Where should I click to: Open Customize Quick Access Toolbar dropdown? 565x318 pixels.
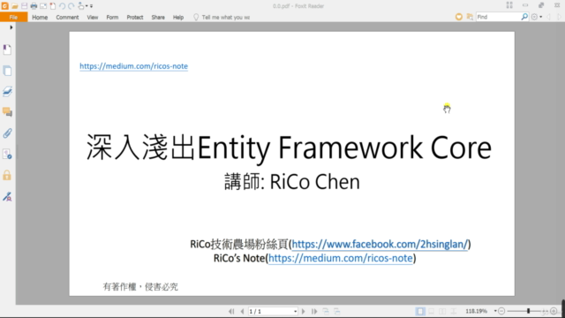pos(91,6)
